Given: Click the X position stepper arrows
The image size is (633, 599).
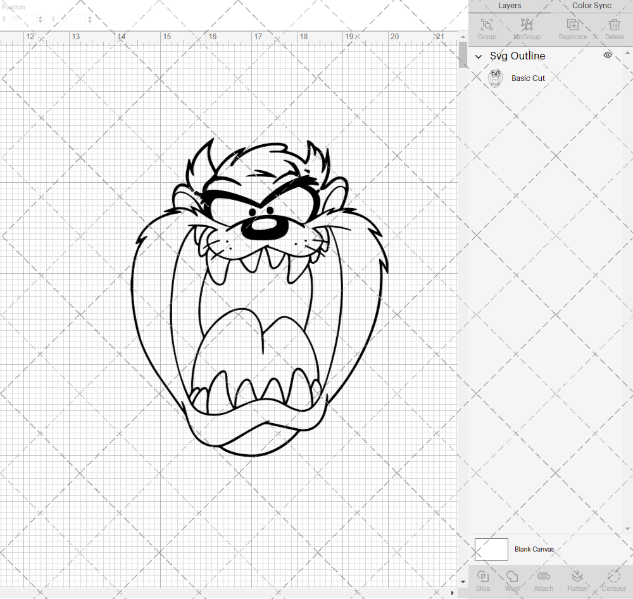Looking at the screenshot, I should [39, 20].
